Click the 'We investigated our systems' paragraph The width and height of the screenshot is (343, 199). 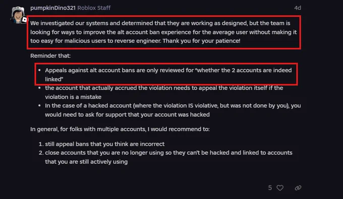click(x=163, y=32)
